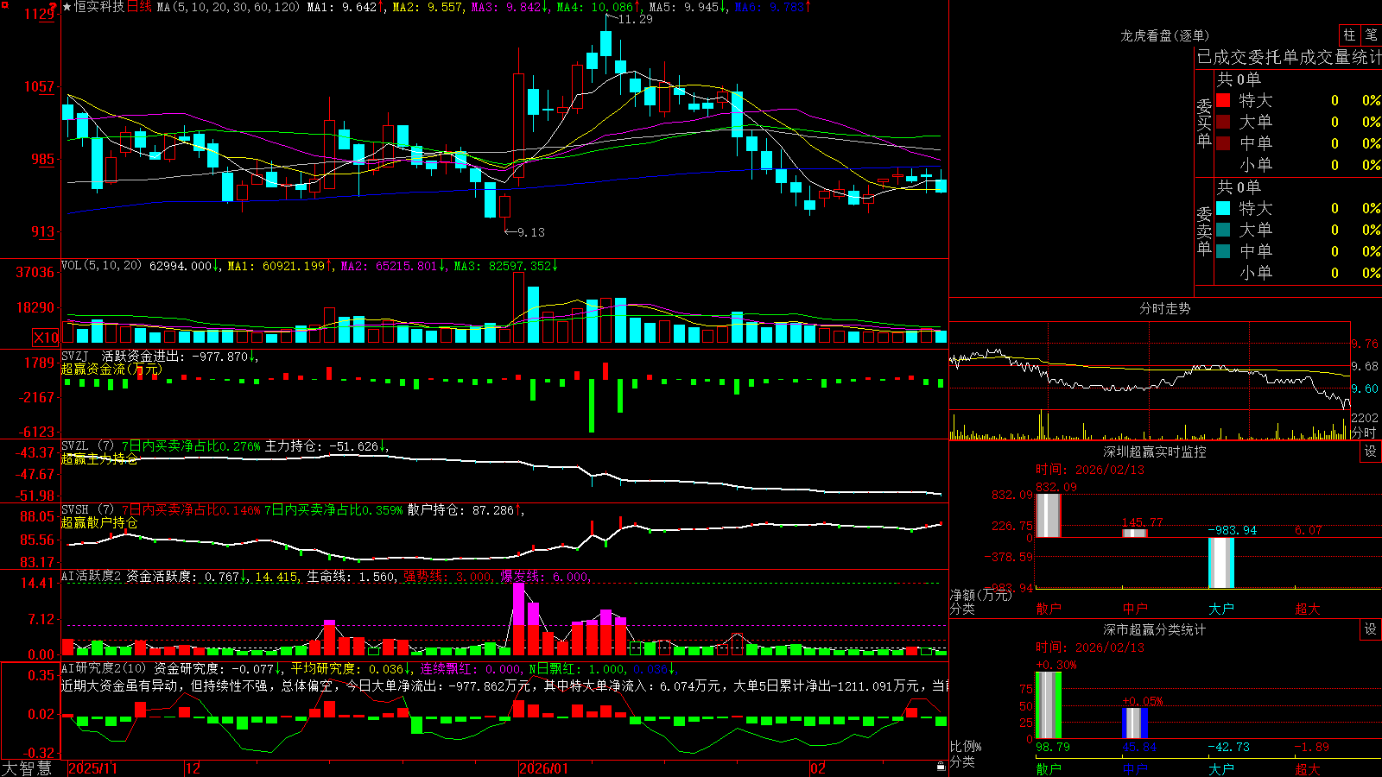1382x777 pixels.
Task: Click the SVSH (7) indicator label
Action: [x=88, y=510]
